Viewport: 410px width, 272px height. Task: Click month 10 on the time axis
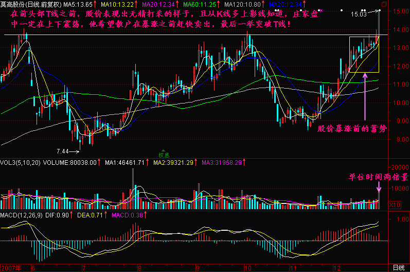(x=248, y=268)
